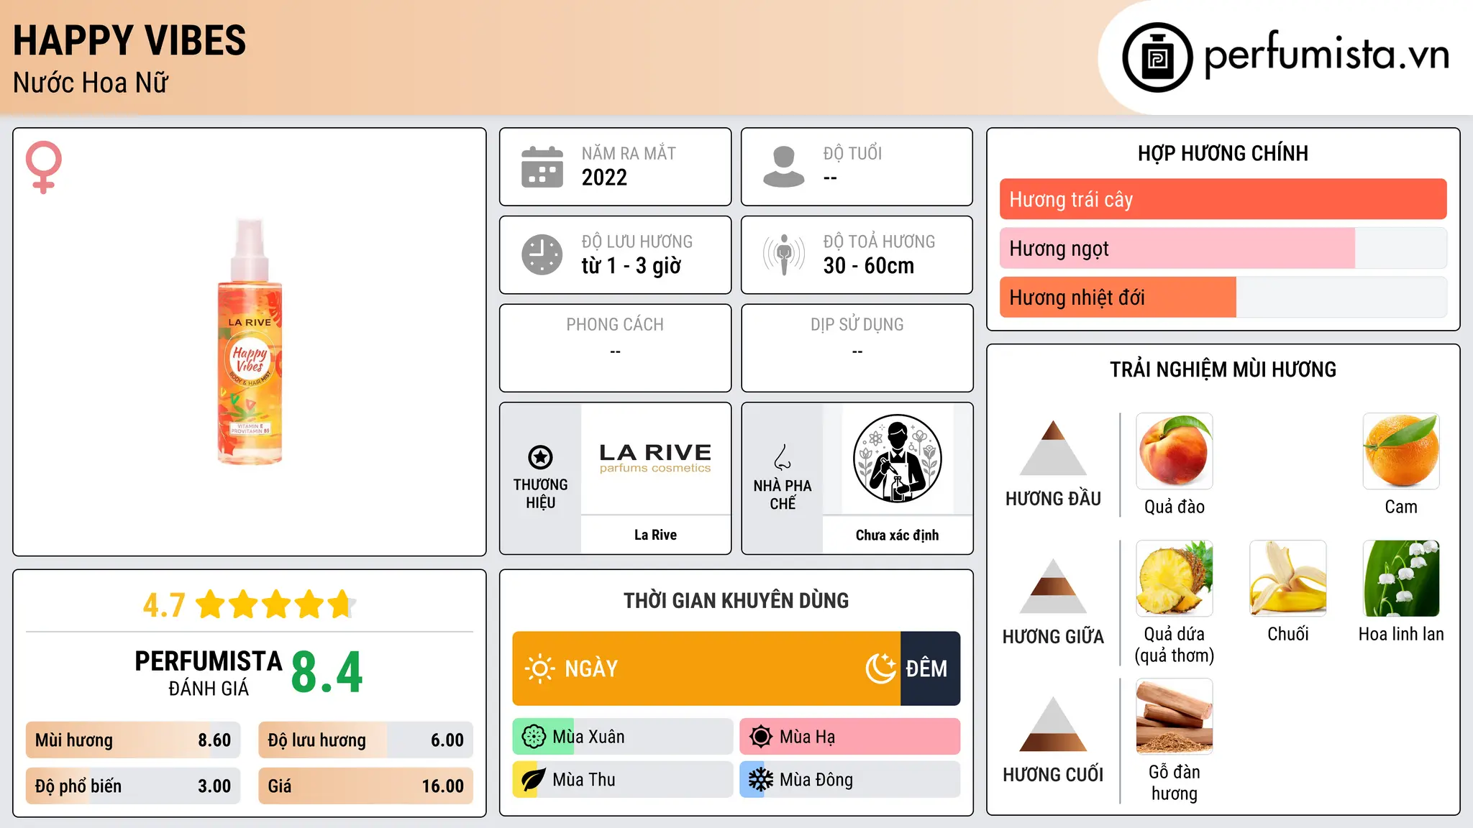Click the HỢP HƯƠNG CHÍNH heading
This screenshot has width=1473, height=828.
(x=1223, y=153)
